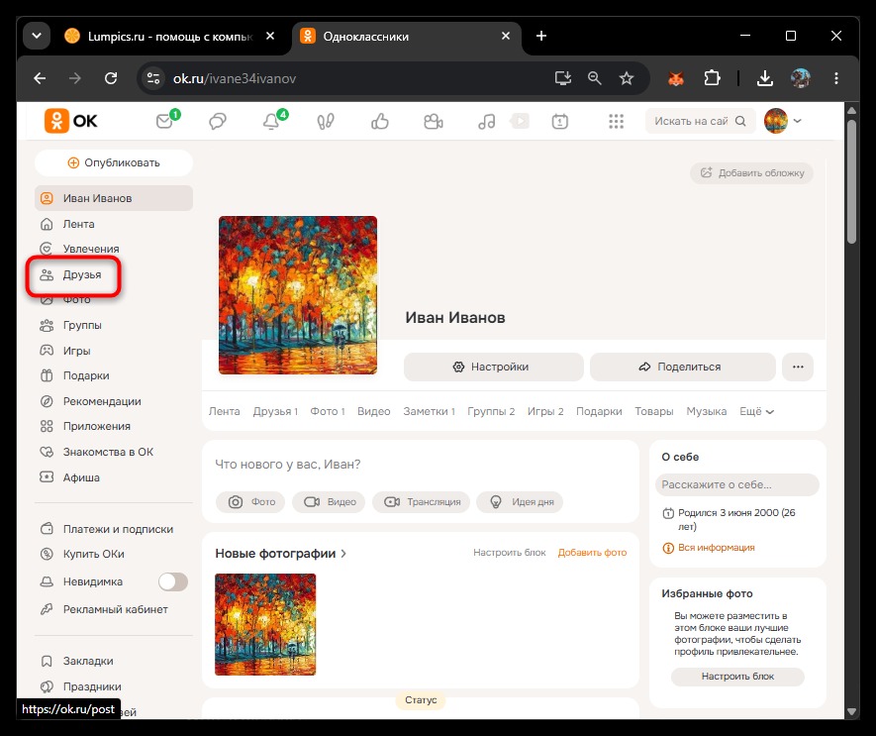Image resolution: width=876 pixels, height=736 pixels.
Task: Click Добавить обложку button
Action: click(x=752, y=172)
